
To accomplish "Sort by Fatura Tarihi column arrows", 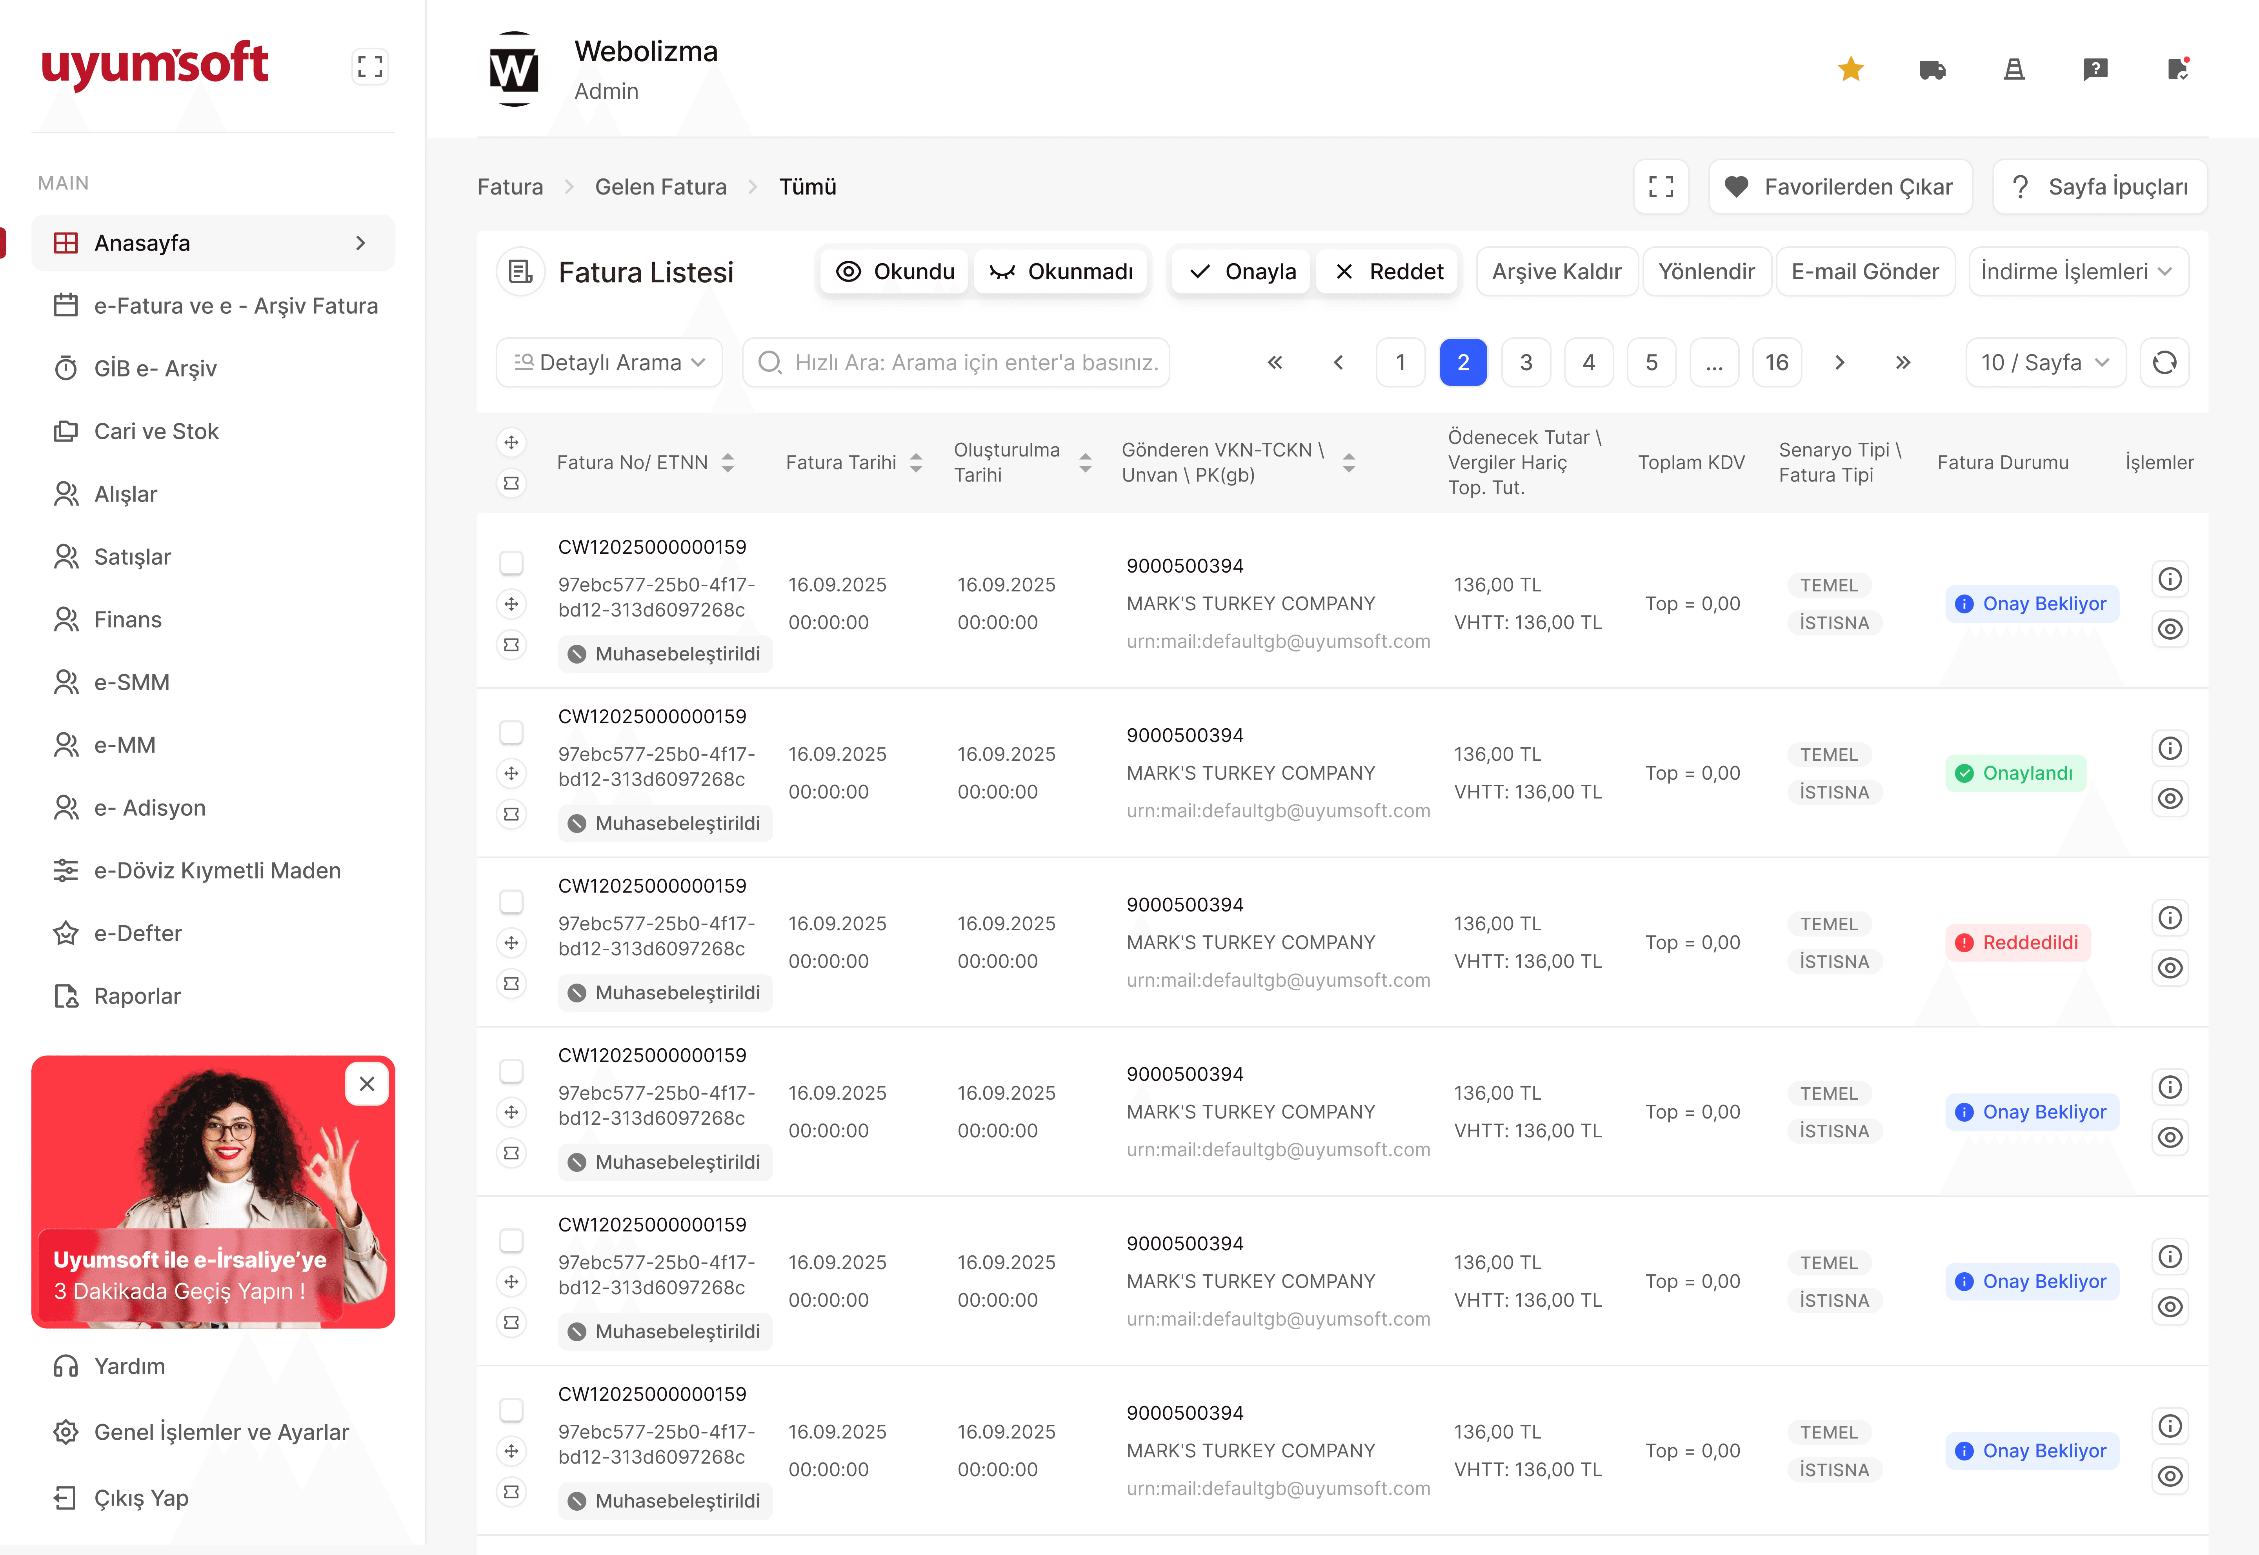I will (x=916, y=463).
